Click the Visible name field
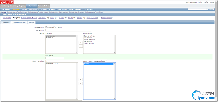 (x=68, y=30)
